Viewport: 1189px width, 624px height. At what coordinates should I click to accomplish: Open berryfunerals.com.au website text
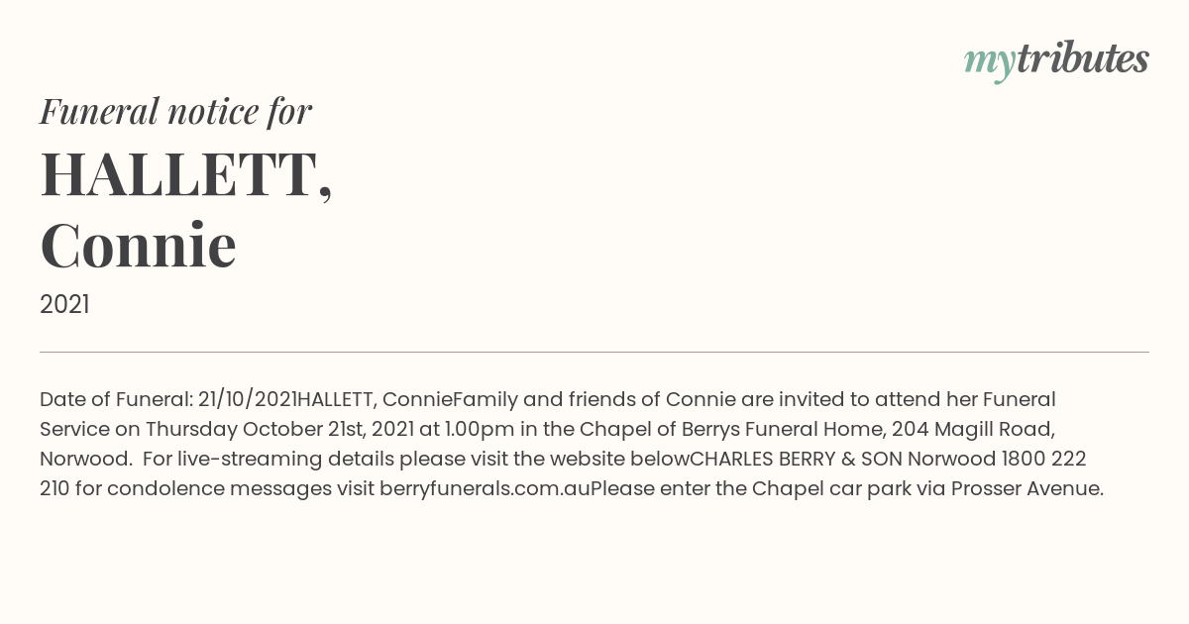[485, 488]
